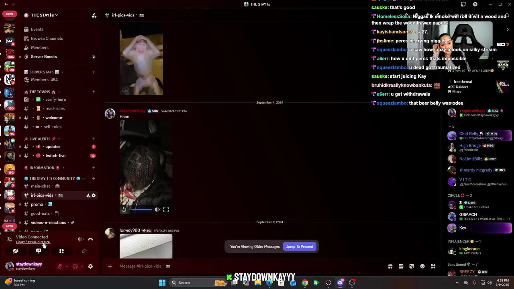Open the verify-here channel
514x289 pixels.
[55, 100]
